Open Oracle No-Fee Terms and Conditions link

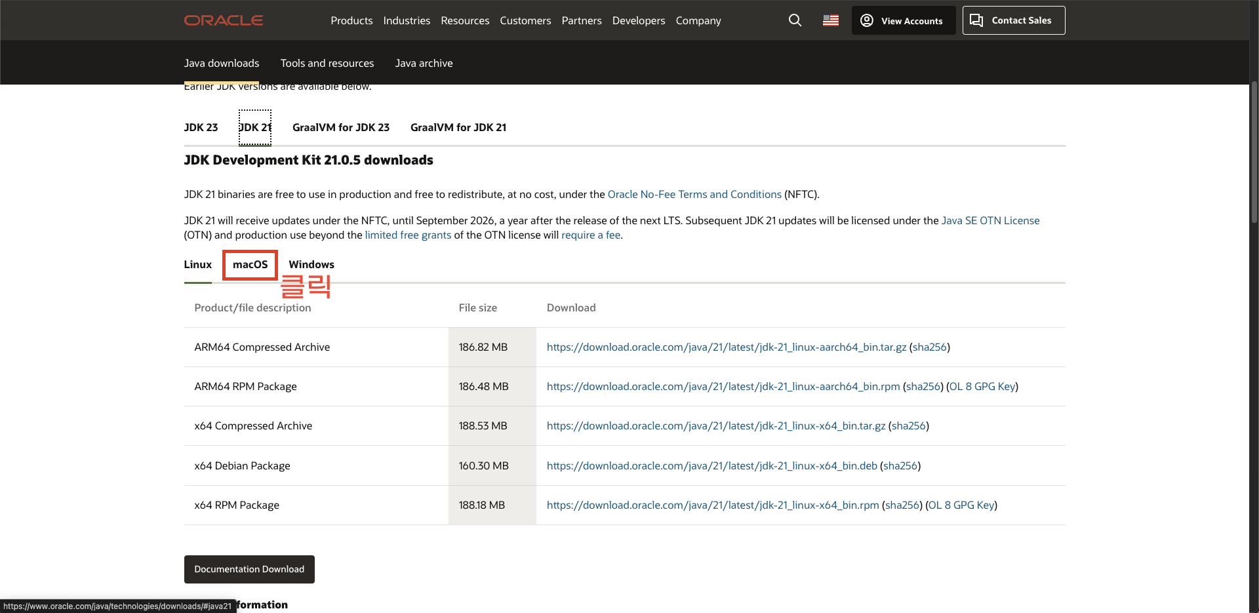coord(694,194)
